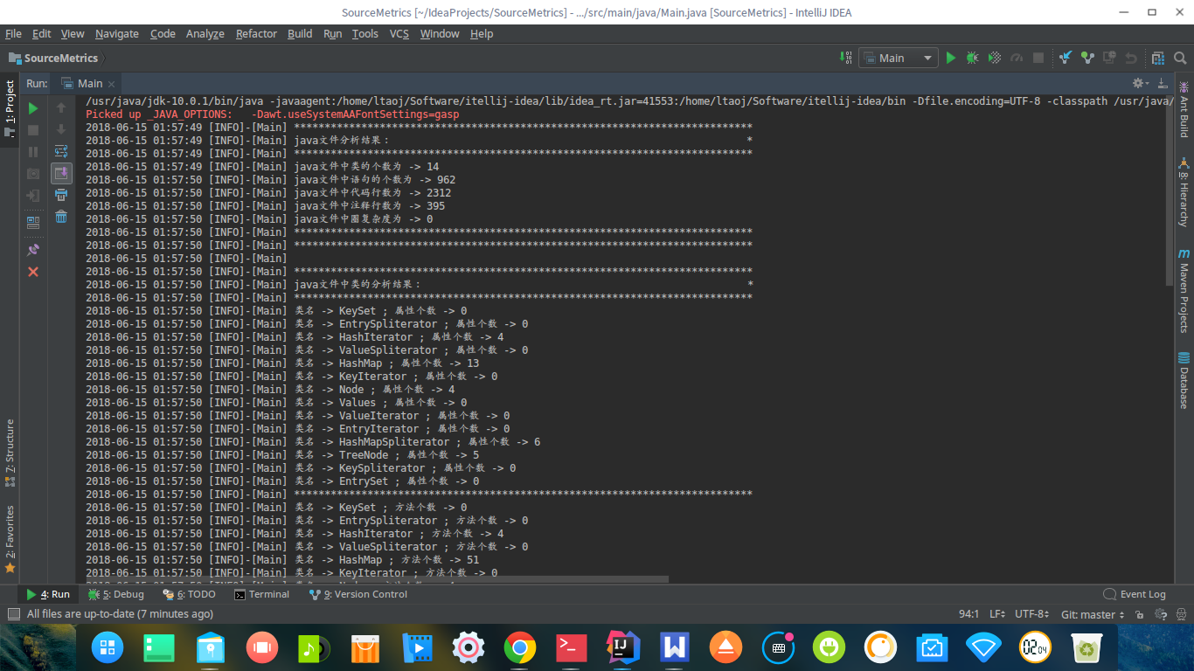Open the Event Log
The image size is (1194, 671).
point(1135,594)
